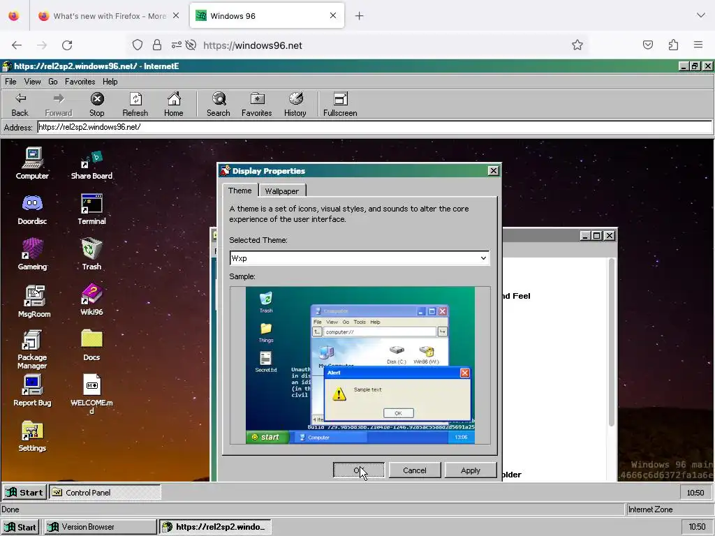Click the Back toolbar button in InternetE
The width and height of the screenshot is (715, 536).
click(x=20, y=105)
